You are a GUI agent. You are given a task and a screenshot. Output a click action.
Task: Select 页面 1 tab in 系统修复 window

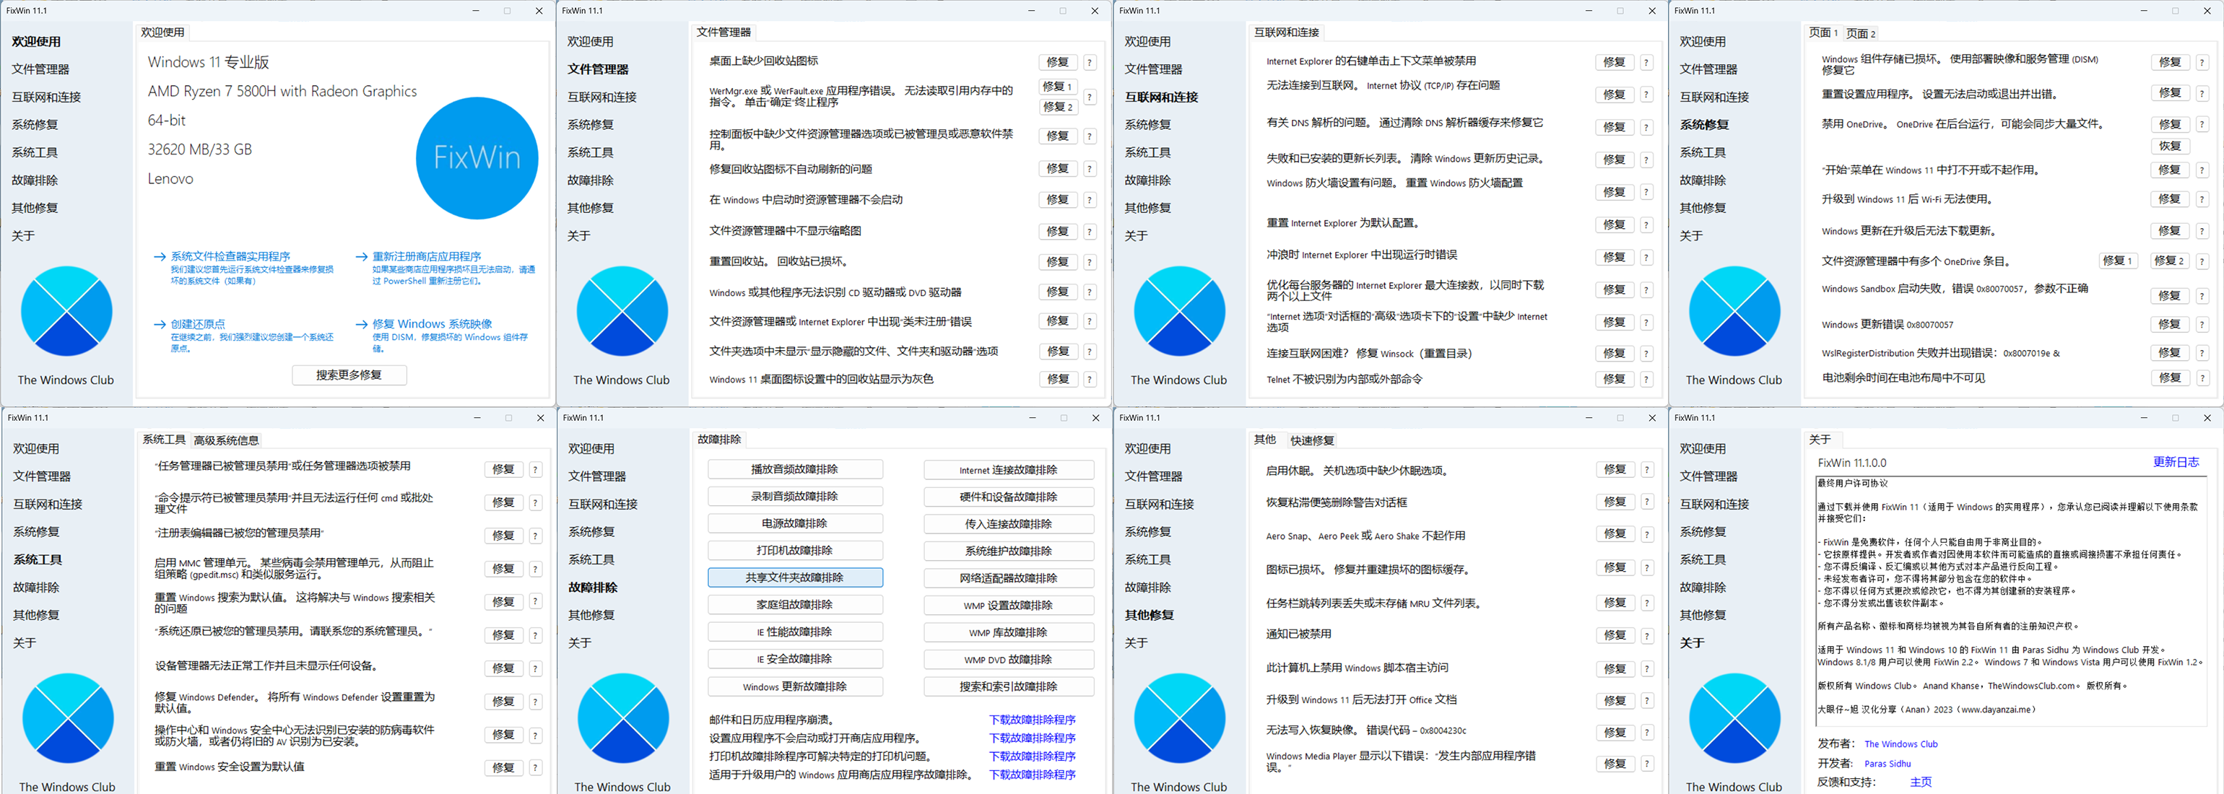[1823, 32]
